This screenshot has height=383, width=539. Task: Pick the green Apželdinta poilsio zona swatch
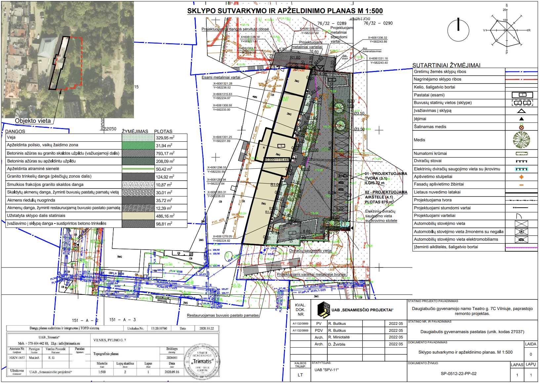138,145
